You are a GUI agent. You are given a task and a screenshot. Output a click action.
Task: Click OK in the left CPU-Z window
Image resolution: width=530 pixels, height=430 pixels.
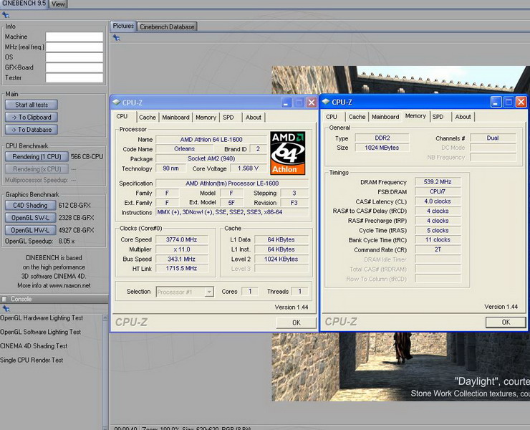pyautogui.click(x=296, y=322)
